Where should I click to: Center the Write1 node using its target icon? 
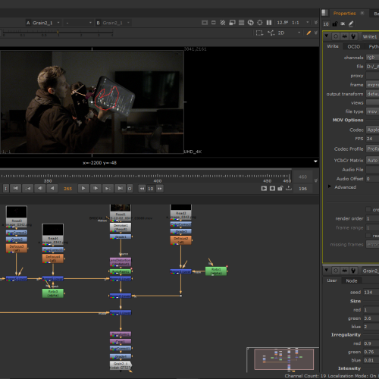pos(336,36)
